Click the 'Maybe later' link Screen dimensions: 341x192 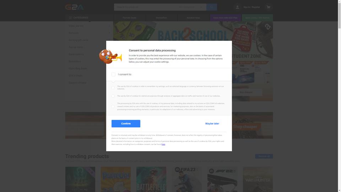212,124
